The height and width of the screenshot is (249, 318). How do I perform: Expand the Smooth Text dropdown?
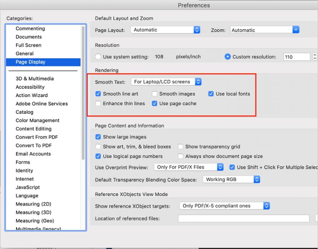(x=166, y=82)
